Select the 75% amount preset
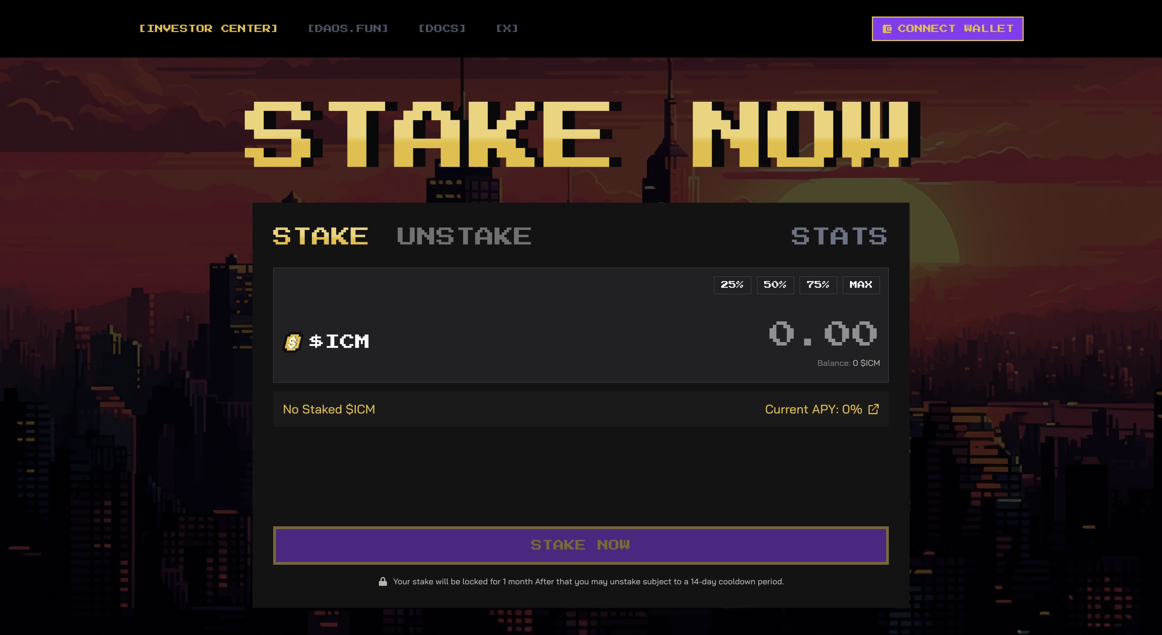Screen dimensions: 1162x635 click(818, 285)
